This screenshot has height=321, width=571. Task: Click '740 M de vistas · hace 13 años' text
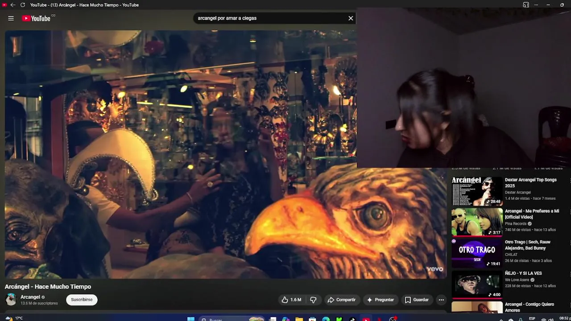[530, 230]
